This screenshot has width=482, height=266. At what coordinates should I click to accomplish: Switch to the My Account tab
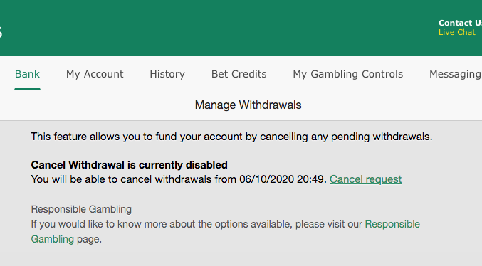(x=95, y=74)
